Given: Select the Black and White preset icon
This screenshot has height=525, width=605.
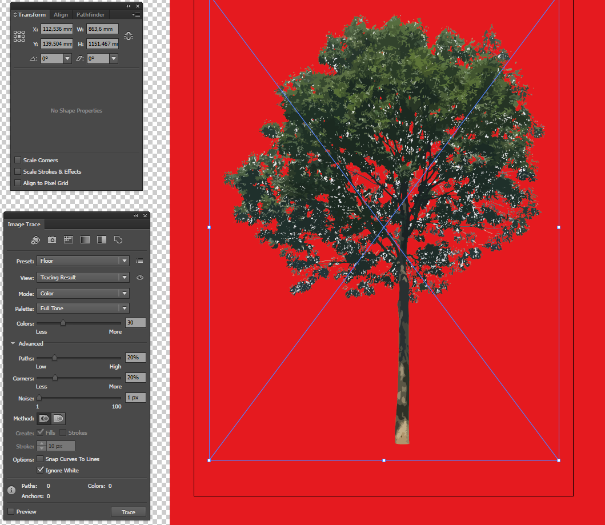Looking at the screenshot, I should click(x=101, y=240).
